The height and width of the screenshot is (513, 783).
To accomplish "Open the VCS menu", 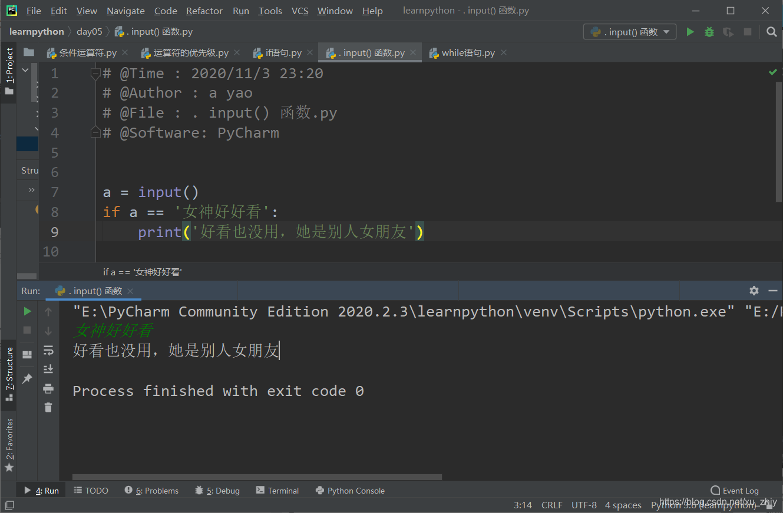I will (x=300, y=11).
